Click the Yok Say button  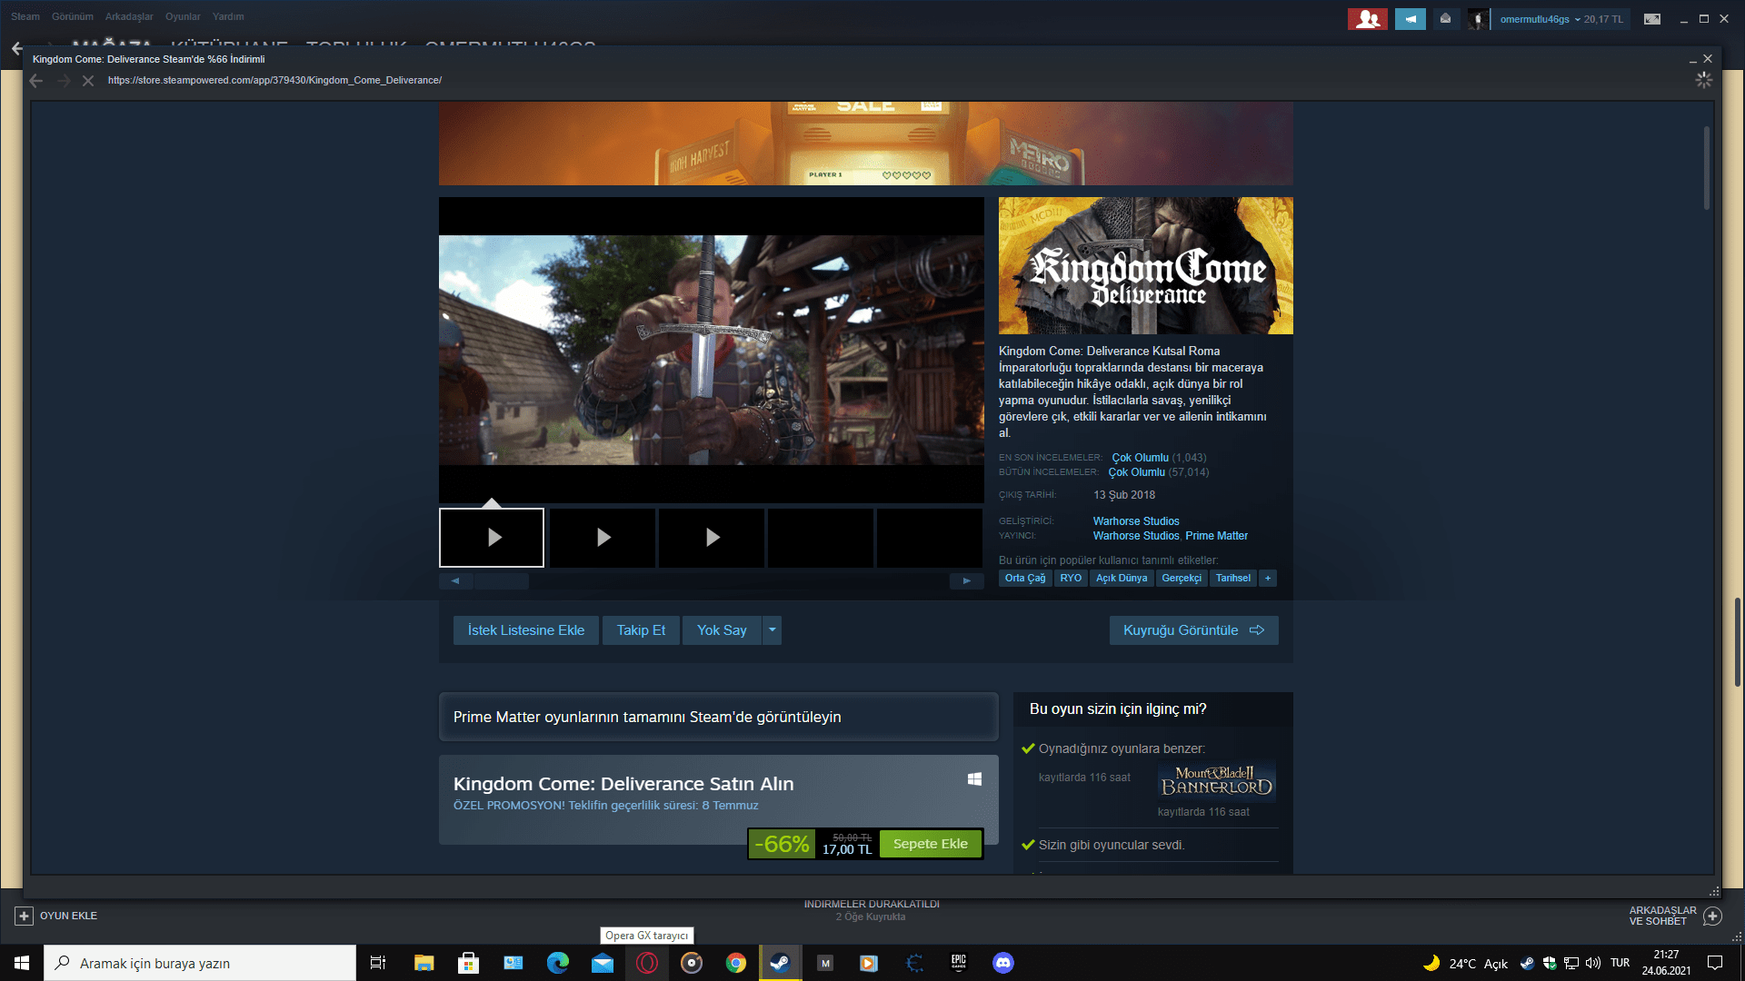click(722, 630)
